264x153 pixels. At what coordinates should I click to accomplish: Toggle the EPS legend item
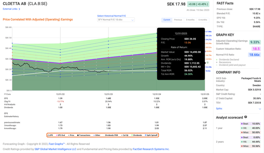(x=50, y=135)
